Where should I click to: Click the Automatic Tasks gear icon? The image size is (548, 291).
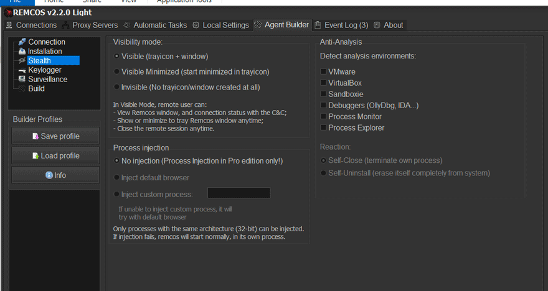click(x=127, y=25)
